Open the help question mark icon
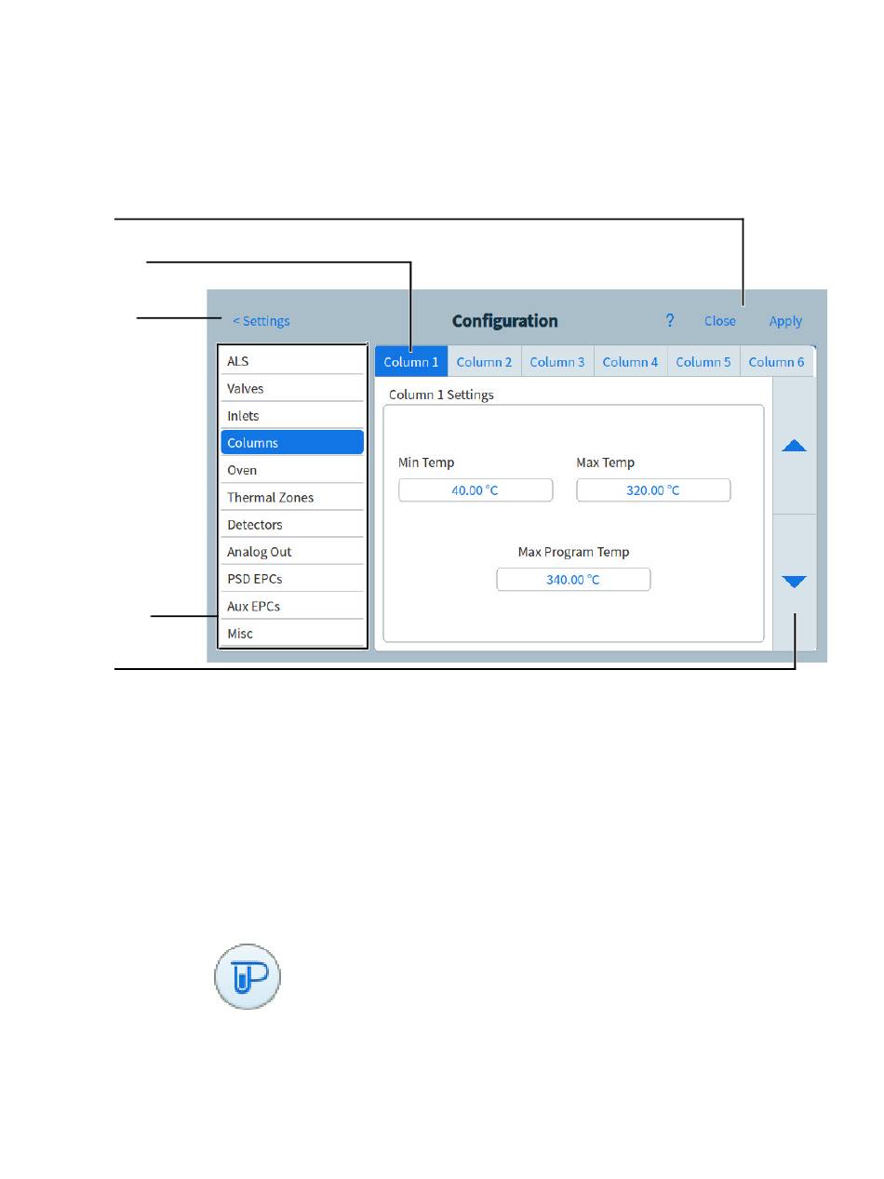The image size is (884, 1179). click(670, 320)
